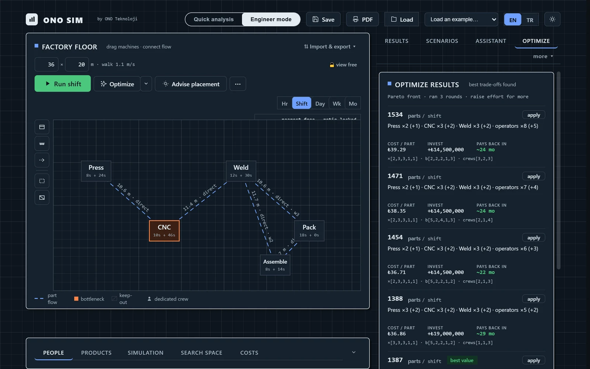Apply the 1534 parts per shift option

[x=534, y=115]
